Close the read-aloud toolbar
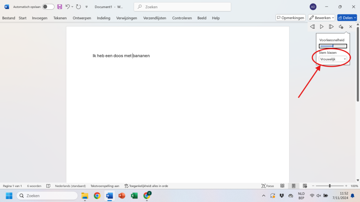 point(351,27)
